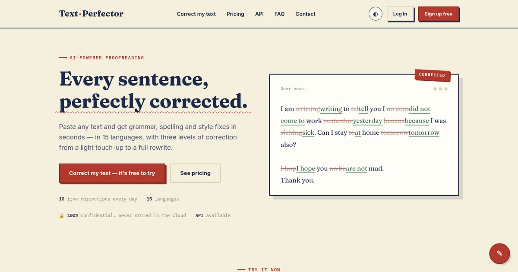Image resolution: width=518 pixels, height=272 pixels.
Task: Click the Text·Perfector logo
Action: click(x=91, y=14)
